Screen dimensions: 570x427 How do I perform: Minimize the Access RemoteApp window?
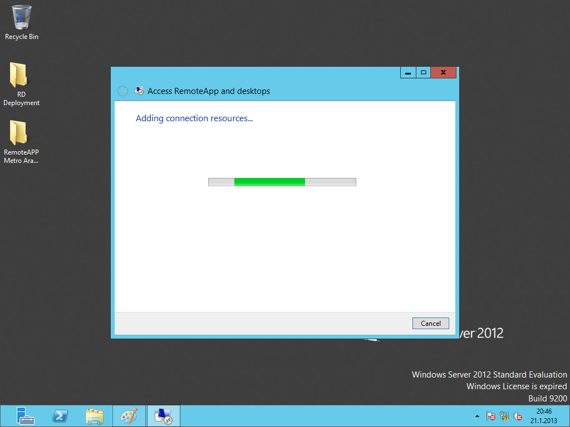[x=408, y=73]
